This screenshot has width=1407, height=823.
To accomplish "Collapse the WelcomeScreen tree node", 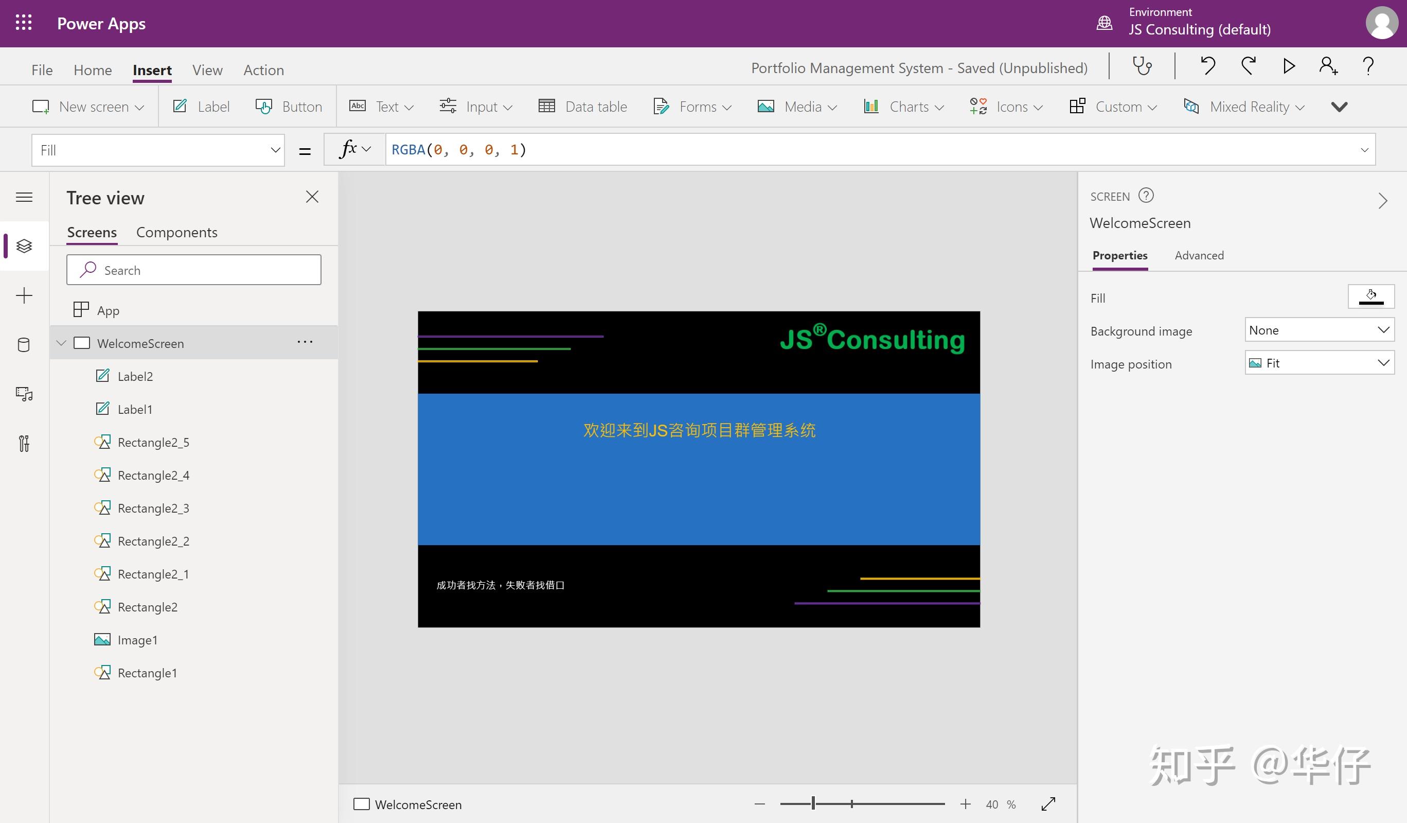I will pos(61,342).
